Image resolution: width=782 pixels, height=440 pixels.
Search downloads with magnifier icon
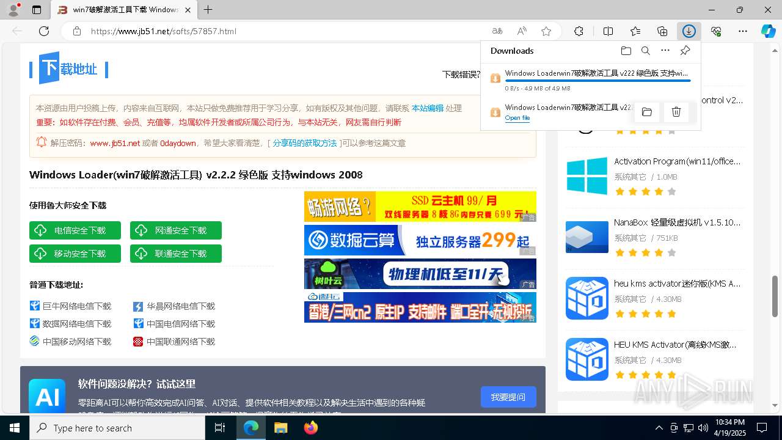click(x=646, y=51)
